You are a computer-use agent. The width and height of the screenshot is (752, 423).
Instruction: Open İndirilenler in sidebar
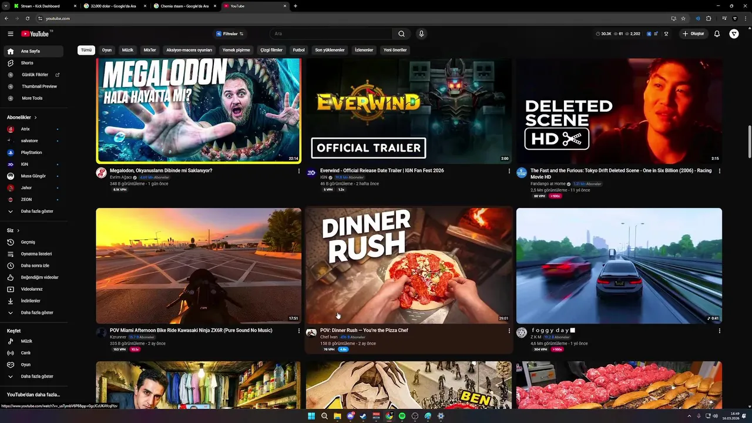32,301
